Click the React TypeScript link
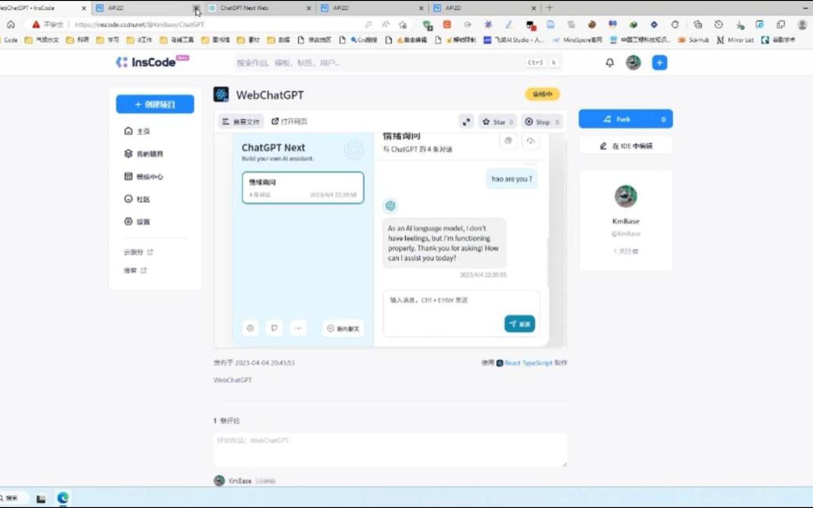813x508 pixels. click(528, 363)
